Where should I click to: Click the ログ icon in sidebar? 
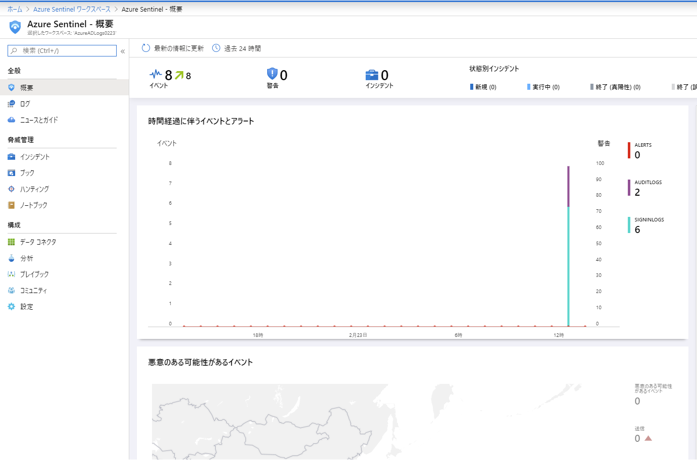click(x=11, y=104)
